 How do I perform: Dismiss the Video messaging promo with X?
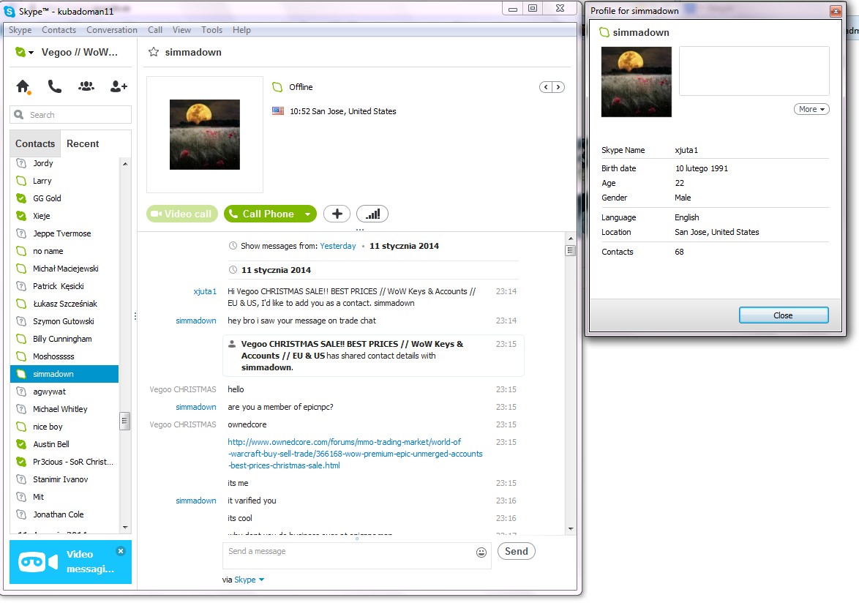pyautogui.click(x=121, y=551)
